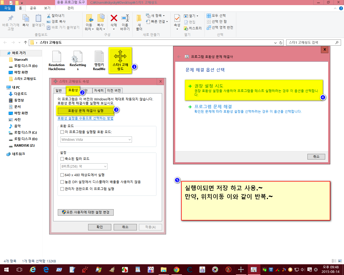The height and width of the screenshot is (275, 344).
Task: Choose Troubleshoot program (프로그램 문제 해결)
Action: 245,109
